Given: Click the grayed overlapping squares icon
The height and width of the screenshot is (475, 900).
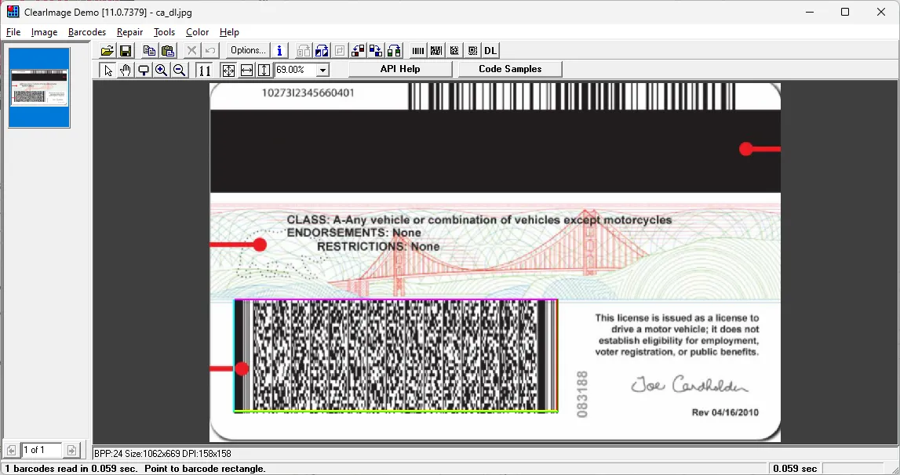Looking at the screenshot, I should (x=340, y=50).
